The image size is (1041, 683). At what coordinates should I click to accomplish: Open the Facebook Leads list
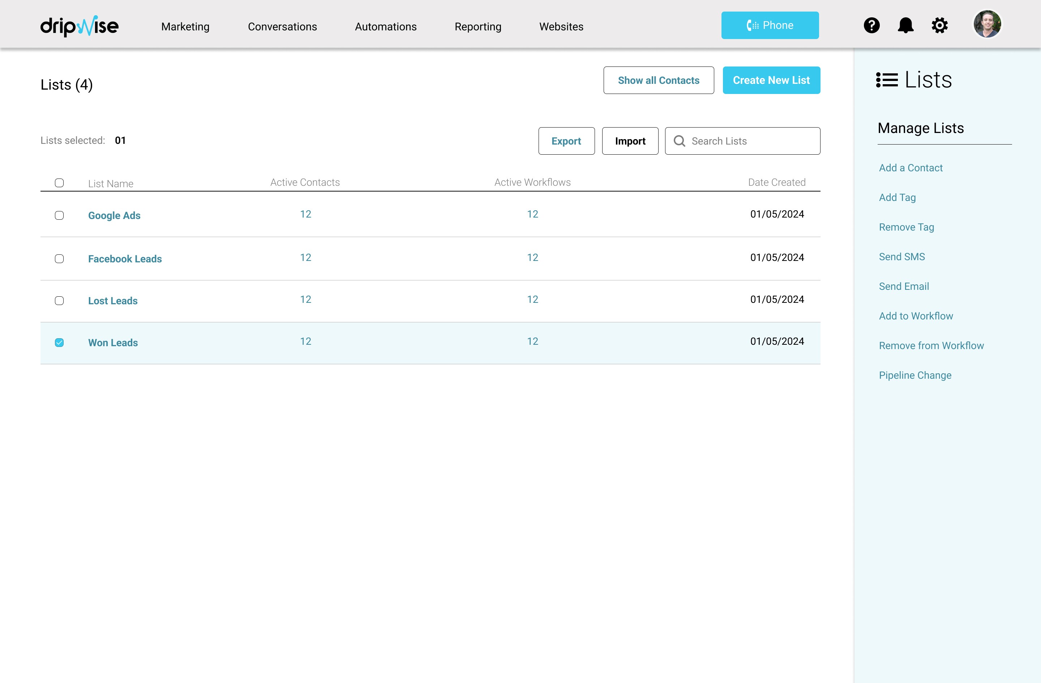pyautogui.click(x=125, y=258)
